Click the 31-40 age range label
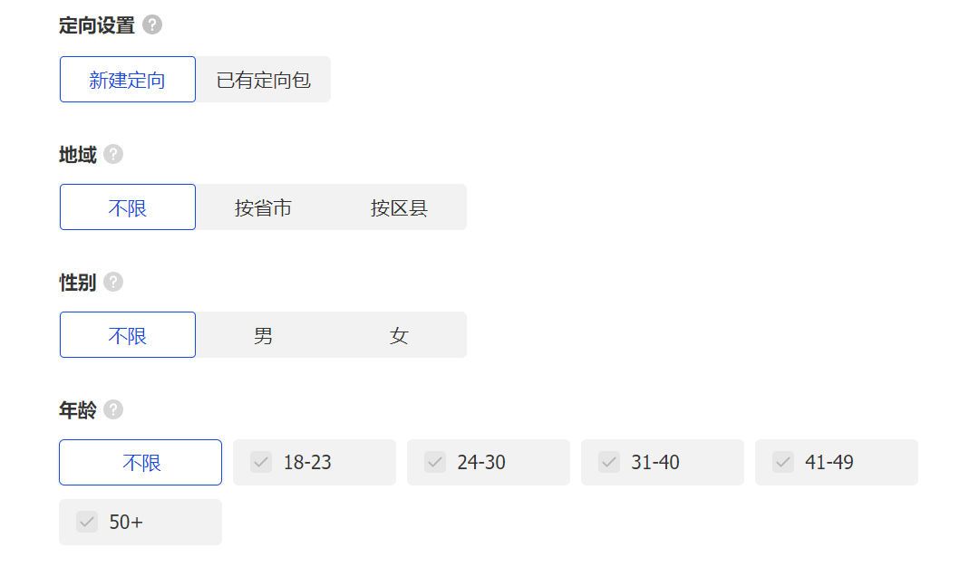Viewport: 969px width, 567px height. (x=655, y=463)
